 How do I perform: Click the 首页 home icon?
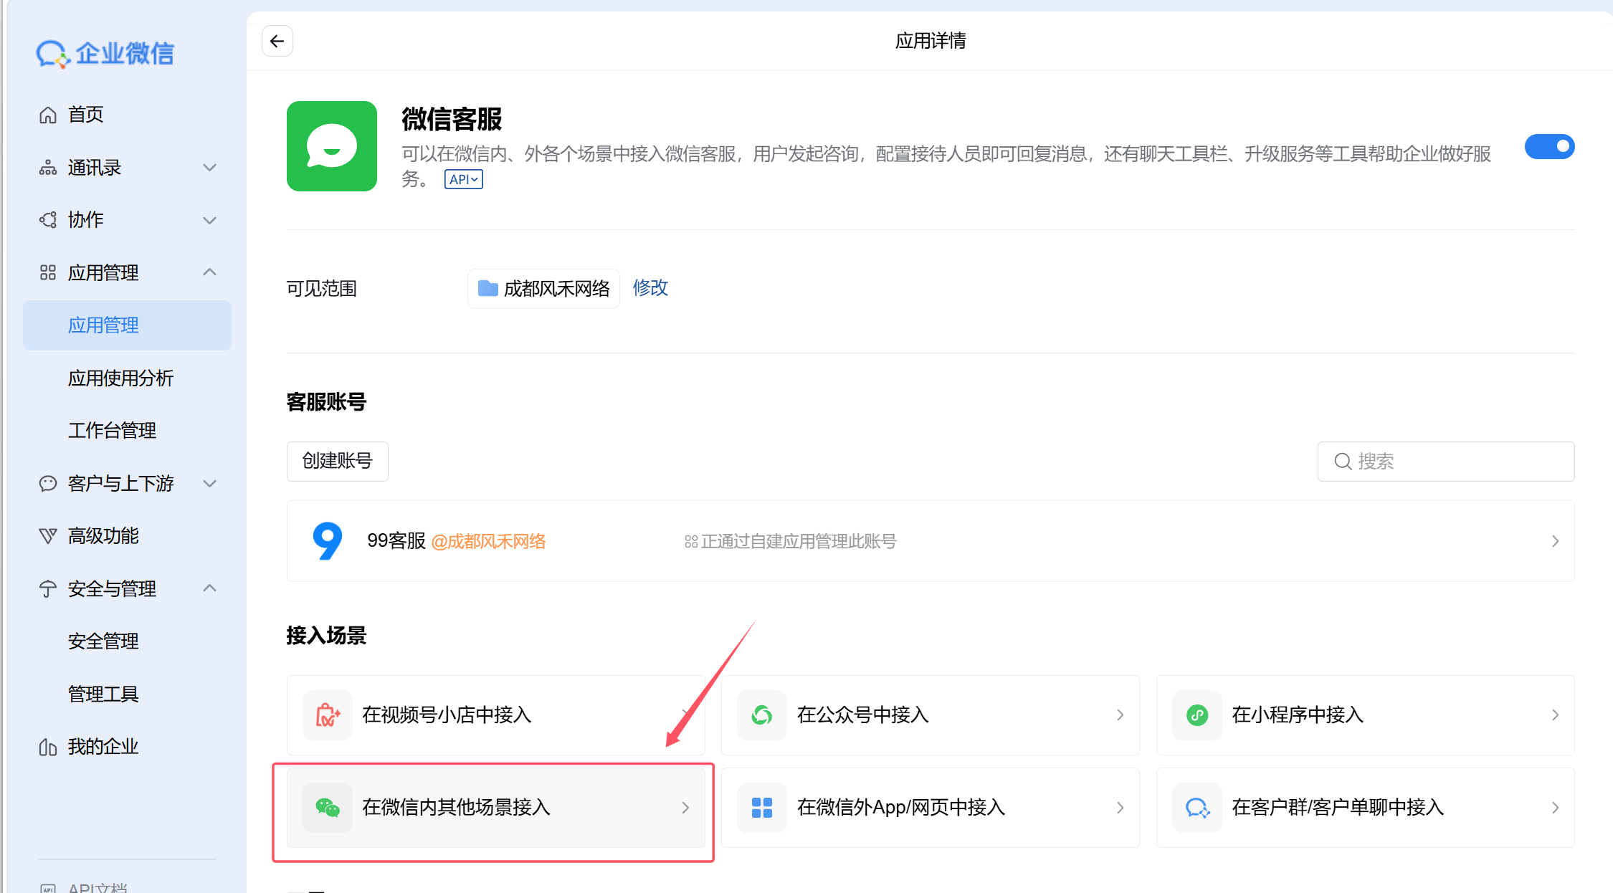pos(48,115)
